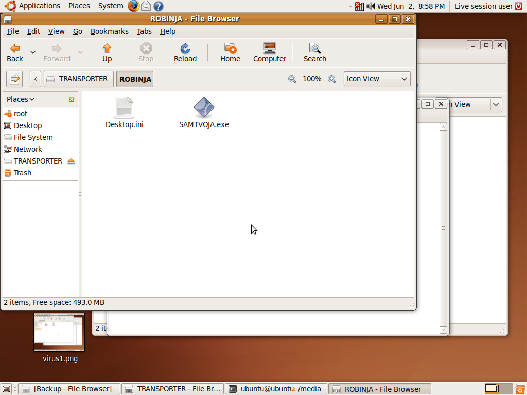Click the TRANSPORTER path bar button

[78, 79]
